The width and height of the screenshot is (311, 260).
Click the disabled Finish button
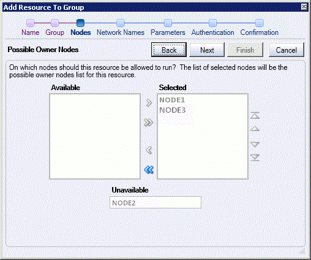click(245, 50)
